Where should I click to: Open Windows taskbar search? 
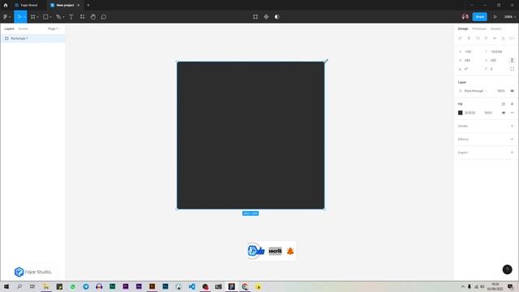point(19,286)
